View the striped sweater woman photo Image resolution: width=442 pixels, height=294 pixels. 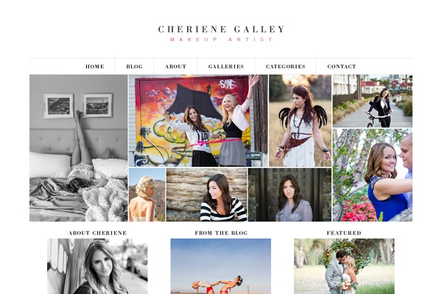point(206,195)
